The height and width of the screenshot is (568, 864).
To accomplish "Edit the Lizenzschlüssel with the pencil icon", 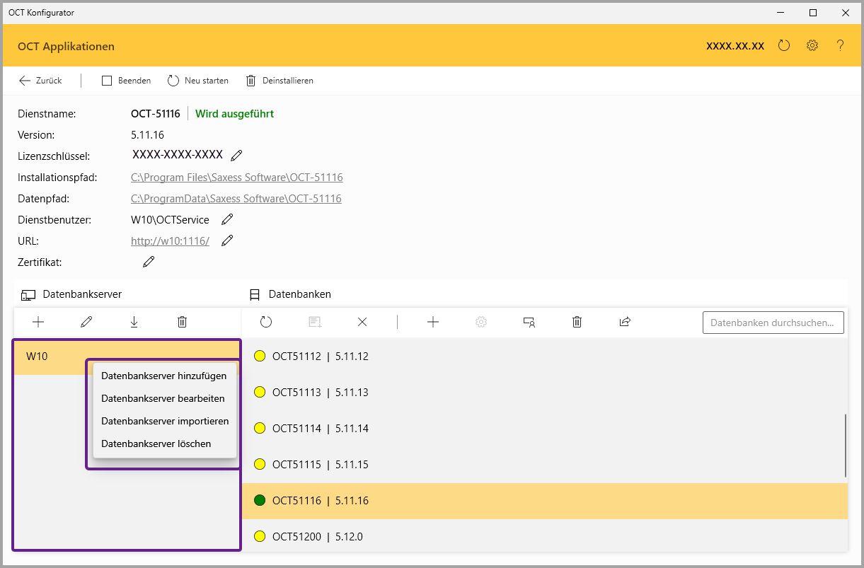I will tap(236, 156).
